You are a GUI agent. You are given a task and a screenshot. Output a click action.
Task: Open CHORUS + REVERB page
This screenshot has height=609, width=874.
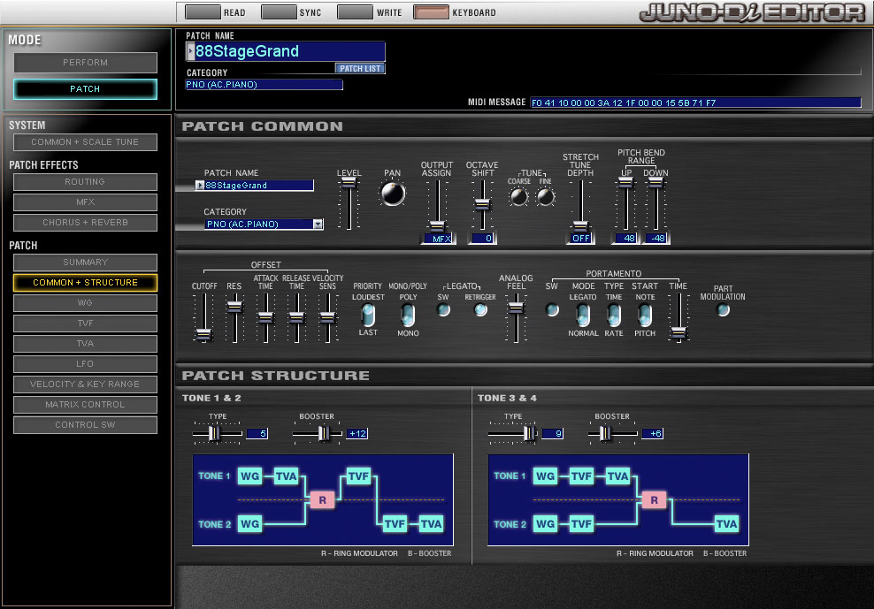pos(85,223)
